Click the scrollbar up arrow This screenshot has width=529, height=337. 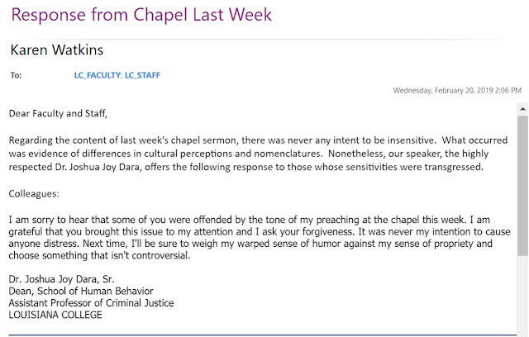[522, 107]
